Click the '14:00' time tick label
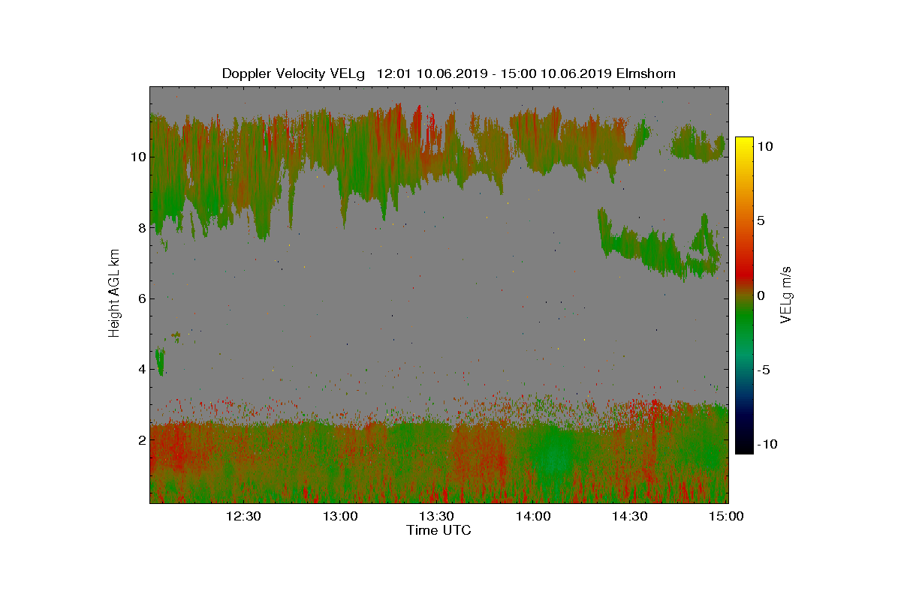Screen dimensions: 901x600 [534, 516]
